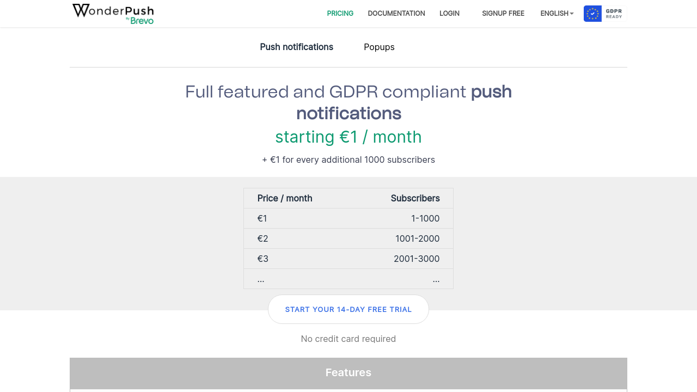This screenshot has height=392, width=697.
Task: Click the Features section header
Action: point(348,372)
